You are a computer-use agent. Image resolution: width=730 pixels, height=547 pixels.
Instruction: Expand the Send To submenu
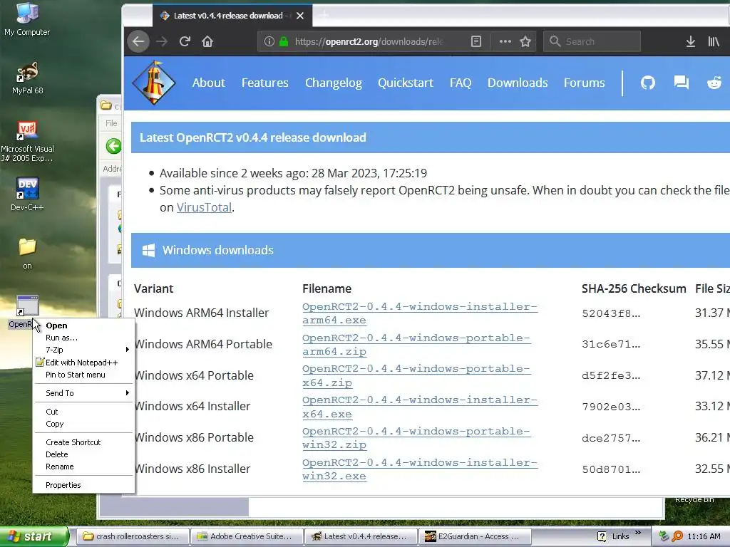84,393
